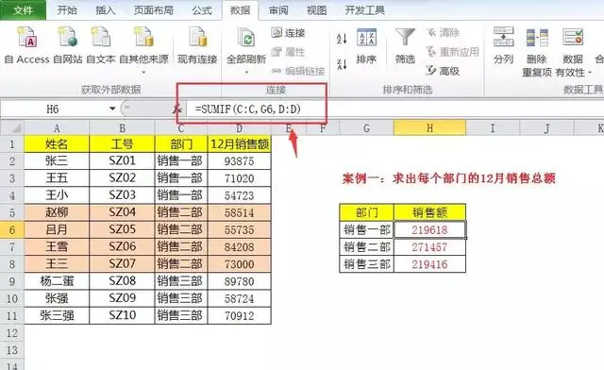
Task: Select row 12 header
Action: tap(12, 333)
